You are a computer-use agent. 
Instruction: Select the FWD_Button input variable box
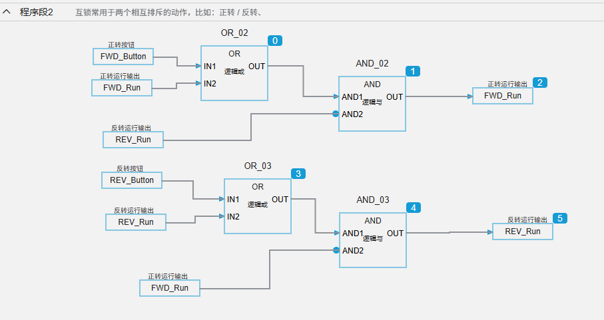pos(123,57)
